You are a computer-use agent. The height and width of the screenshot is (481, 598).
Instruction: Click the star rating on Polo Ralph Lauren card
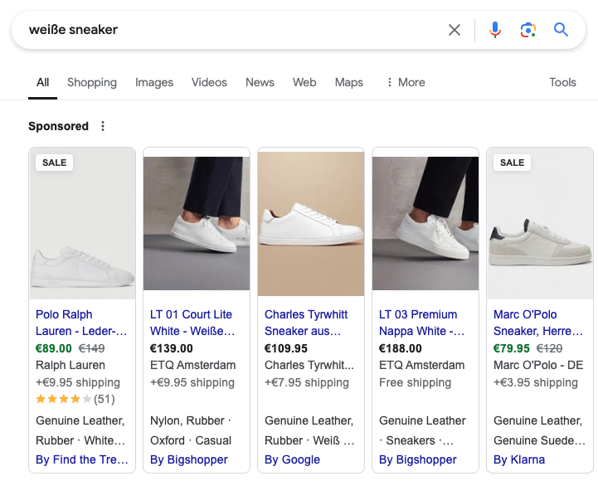[x=63, y=400]
